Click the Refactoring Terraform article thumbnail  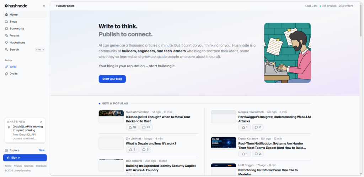tap(224, 169)
